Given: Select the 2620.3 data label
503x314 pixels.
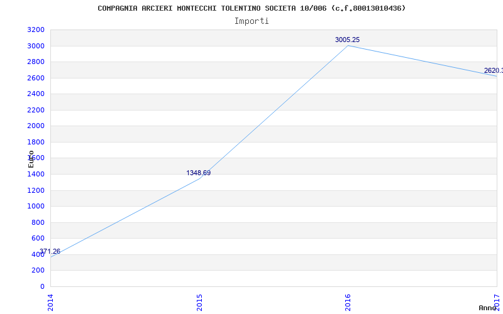Looking at the screenshot, I should point(494,70).
